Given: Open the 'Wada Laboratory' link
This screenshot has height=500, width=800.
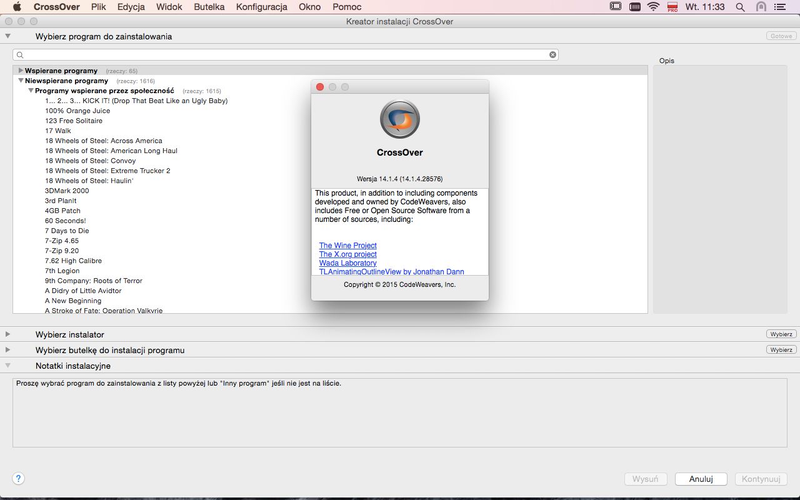Looking at the screenshot, I should point(348,263).
